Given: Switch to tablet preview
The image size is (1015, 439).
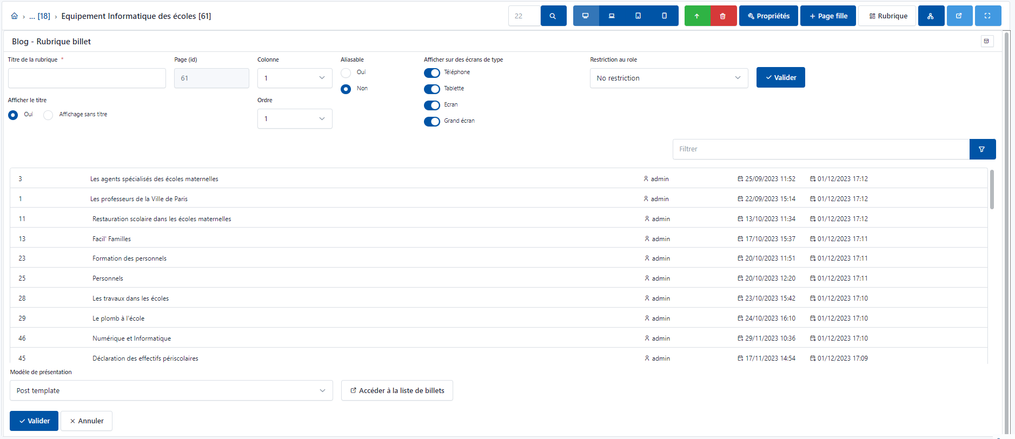Looking at the screenshot, I should (x=638, y=16).
